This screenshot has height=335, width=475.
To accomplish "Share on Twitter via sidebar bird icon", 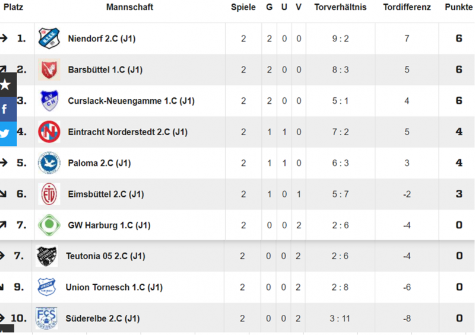I will tap(6, 134).
